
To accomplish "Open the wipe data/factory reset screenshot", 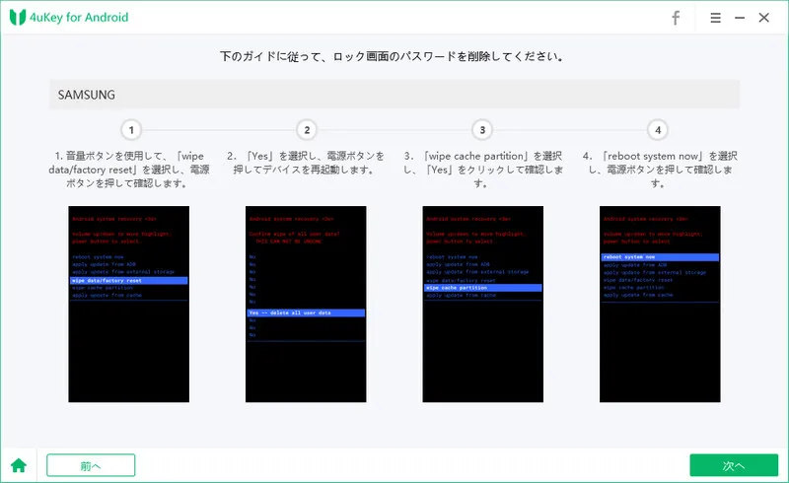I will (129, 305).
